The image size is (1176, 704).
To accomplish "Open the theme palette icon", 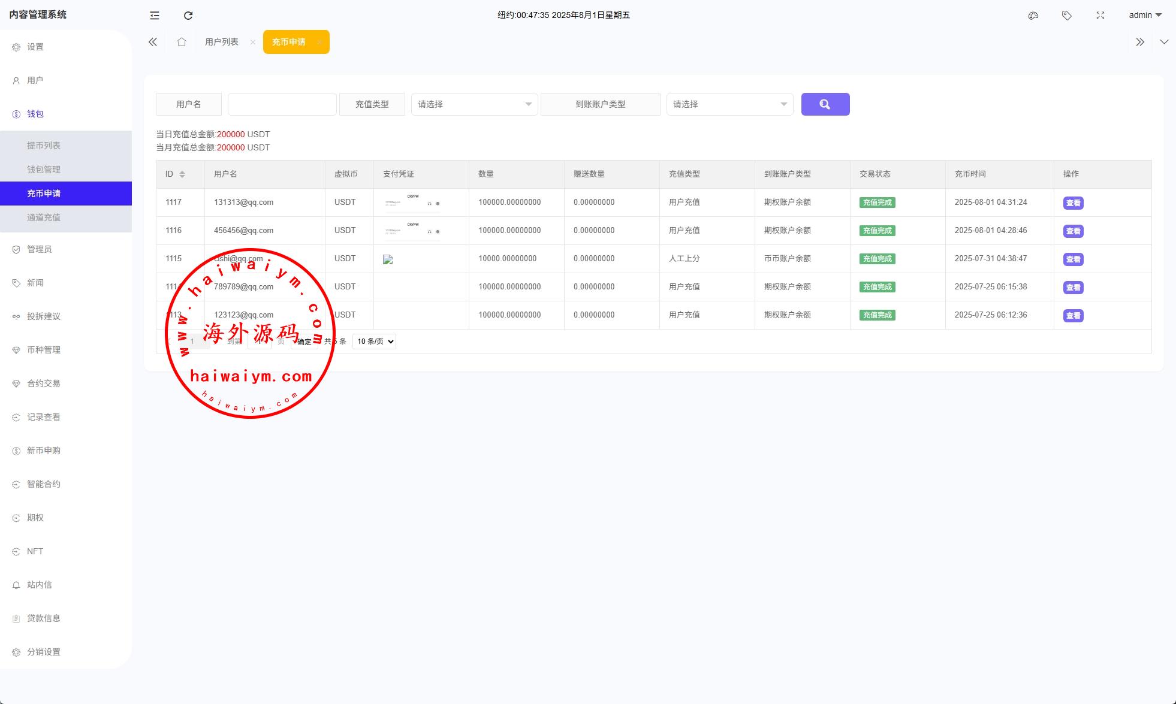I will [x=1033, y=16].
